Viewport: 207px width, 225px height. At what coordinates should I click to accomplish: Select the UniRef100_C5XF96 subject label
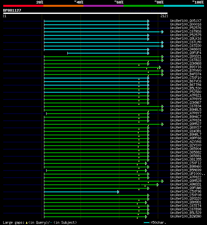186,192
